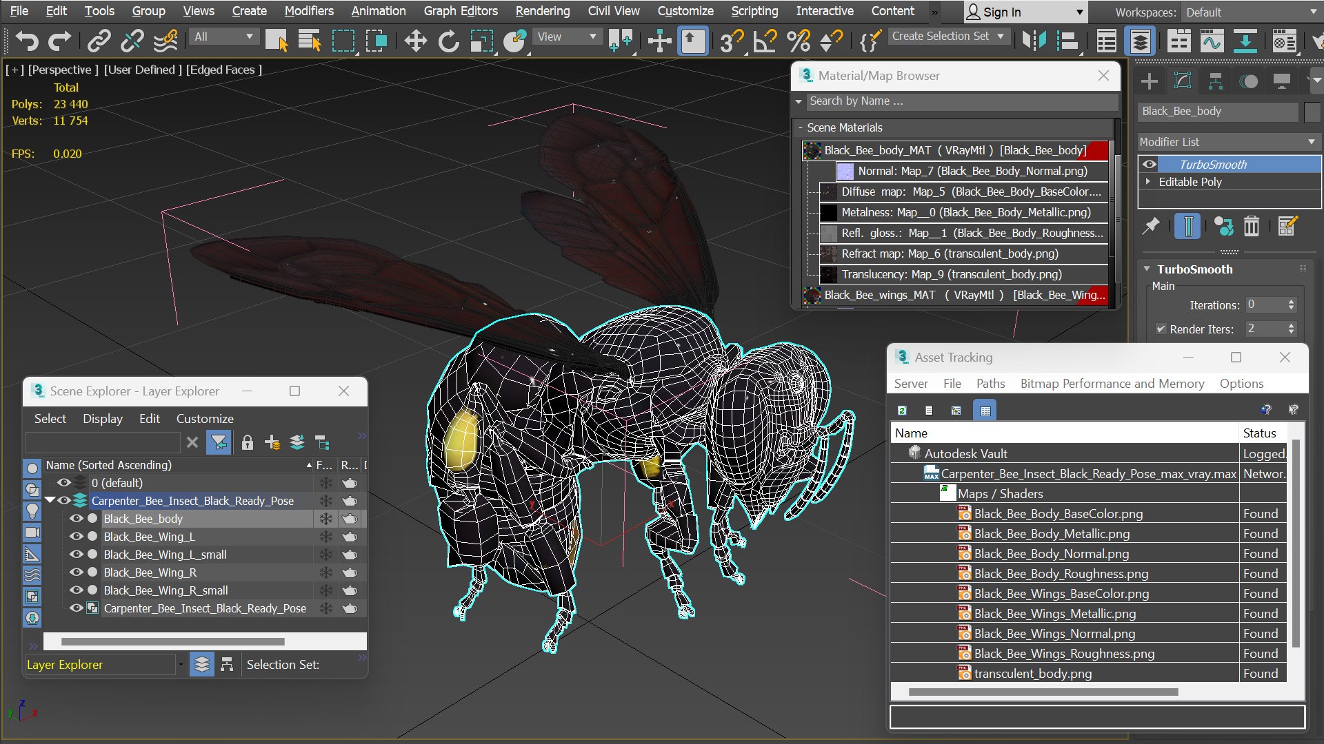1324x744 pixels.
Task: Click Create New Layer icon in Scene Explorer
Action: pos(272,442)
